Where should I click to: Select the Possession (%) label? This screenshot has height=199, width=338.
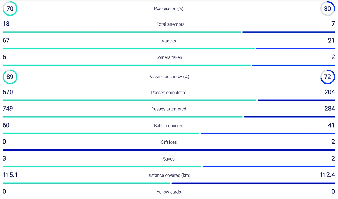169,9
